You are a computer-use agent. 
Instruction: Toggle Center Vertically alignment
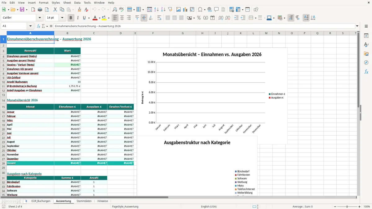144,18
